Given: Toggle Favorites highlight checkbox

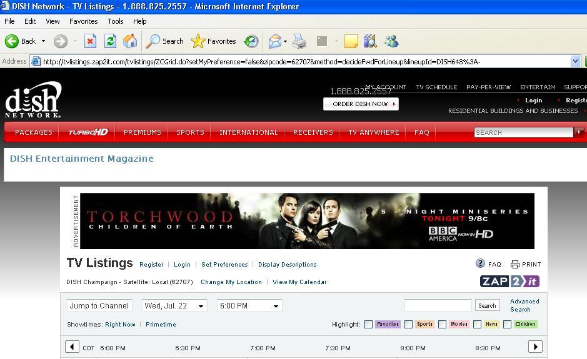Looking at the screenshot, I should [368, 324].
